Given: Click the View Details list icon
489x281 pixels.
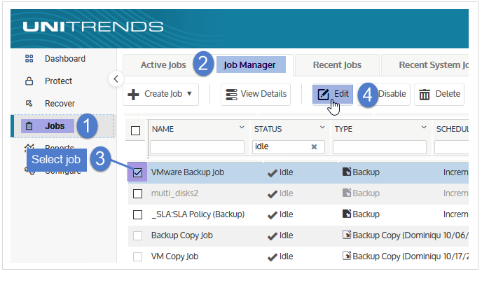Looking at the screenshot, I should pos(231,94).
